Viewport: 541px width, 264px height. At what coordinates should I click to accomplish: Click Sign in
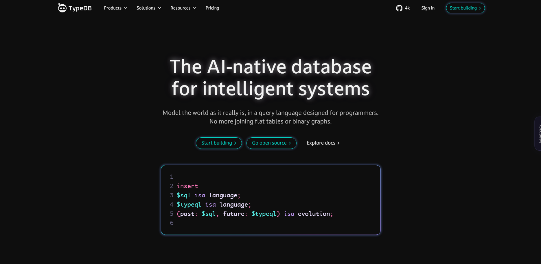(428, 8)
